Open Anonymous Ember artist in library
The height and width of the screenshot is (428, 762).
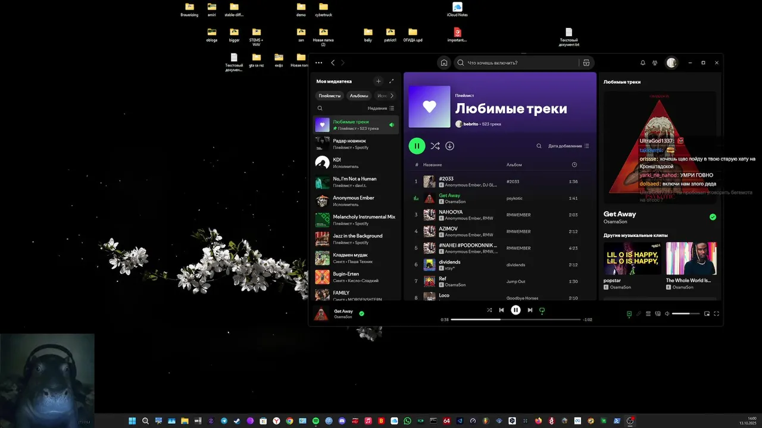click(356, 200)
